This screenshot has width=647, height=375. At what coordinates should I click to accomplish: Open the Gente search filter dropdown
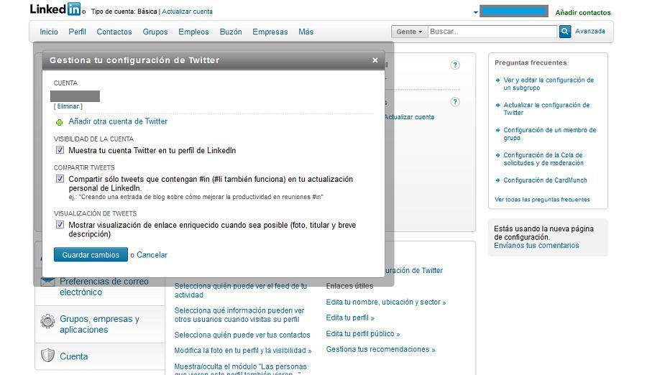click(409, 32)
